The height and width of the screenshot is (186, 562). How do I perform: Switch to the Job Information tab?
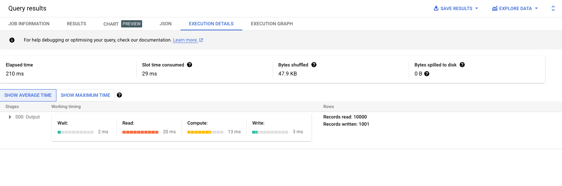[29, 24]
